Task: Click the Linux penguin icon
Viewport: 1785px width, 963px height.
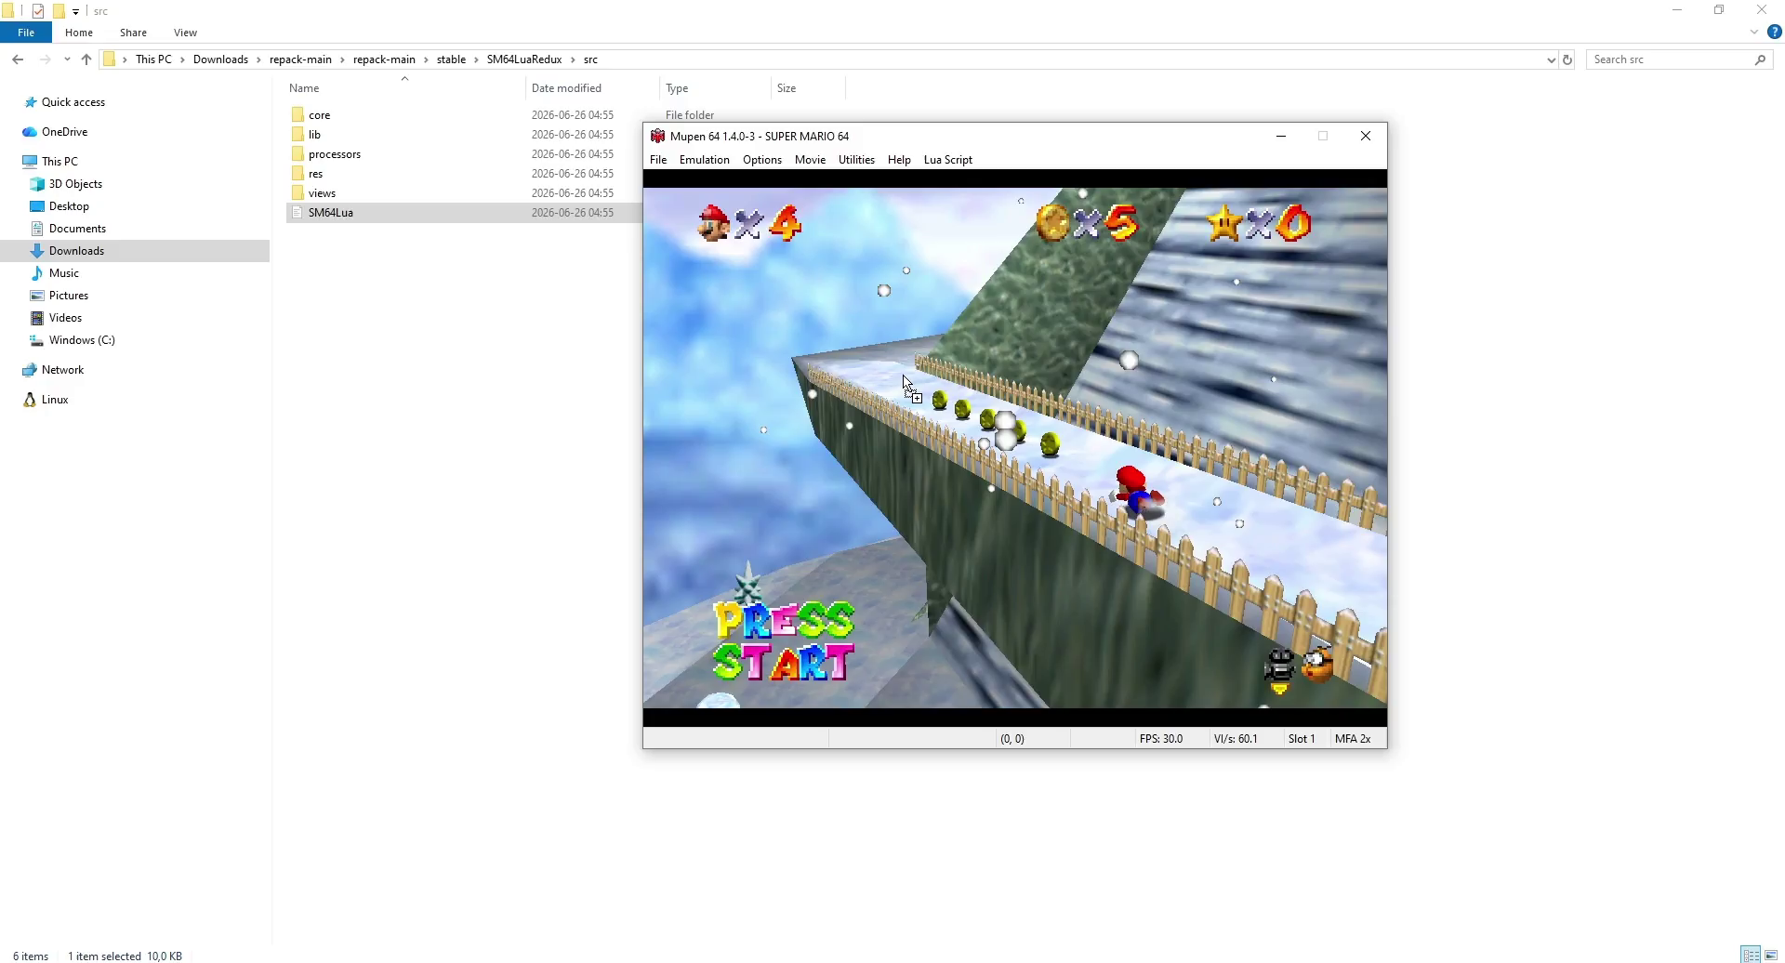Action: pos(30,400)
